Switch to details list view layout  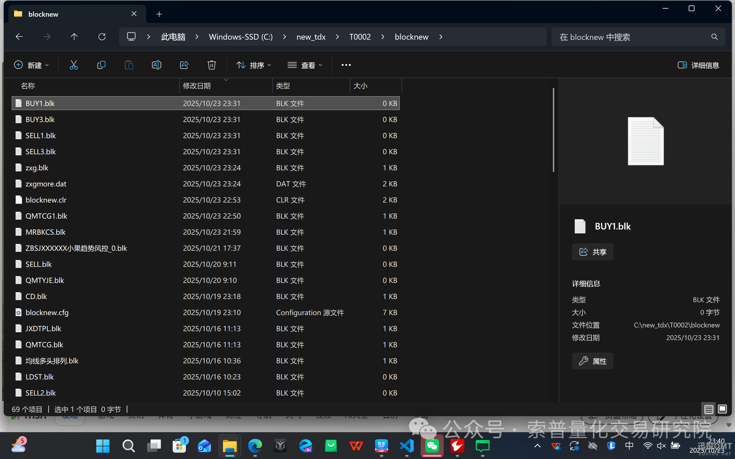point(709,409)
